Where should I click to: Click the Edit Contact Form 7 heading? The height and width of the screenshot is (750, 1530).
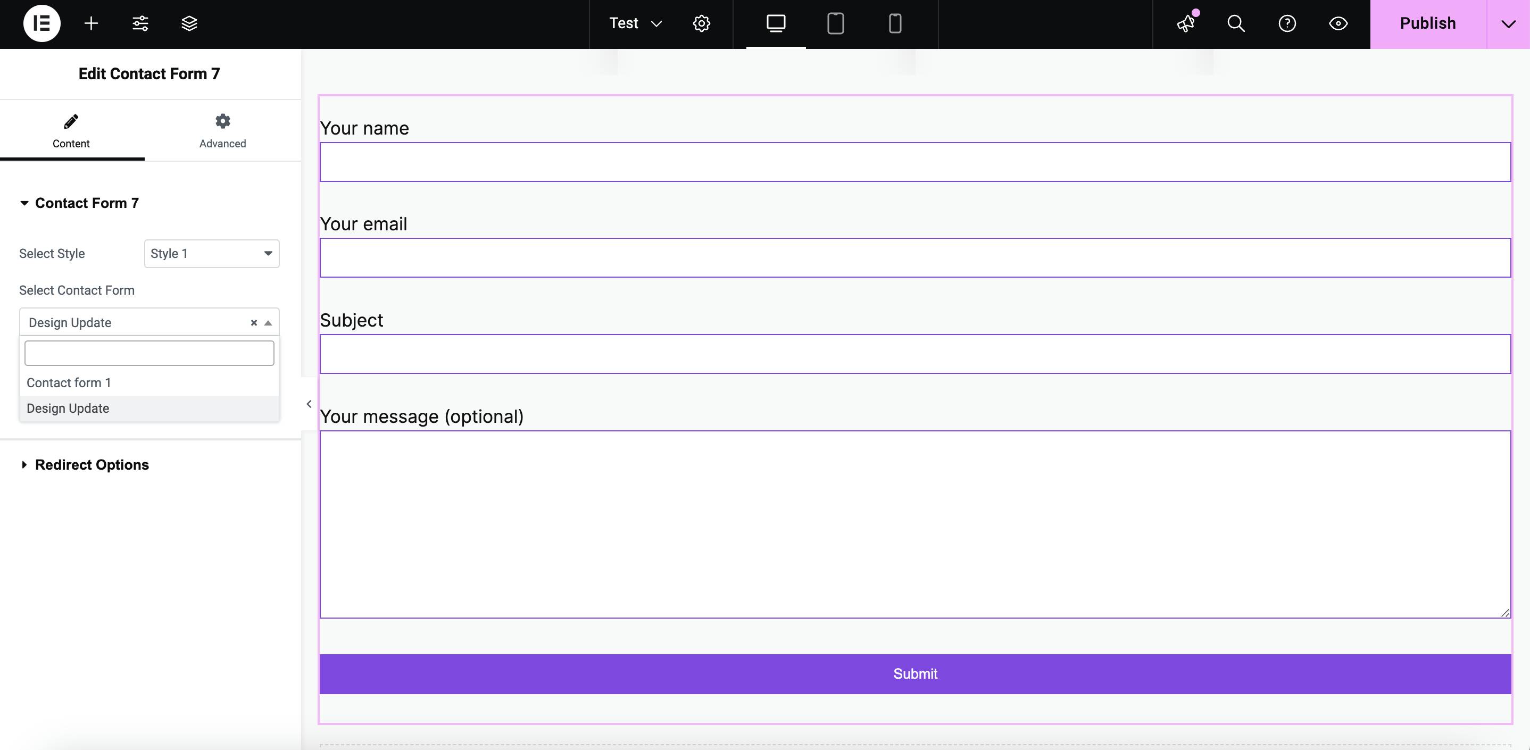(x=149, y=73)
